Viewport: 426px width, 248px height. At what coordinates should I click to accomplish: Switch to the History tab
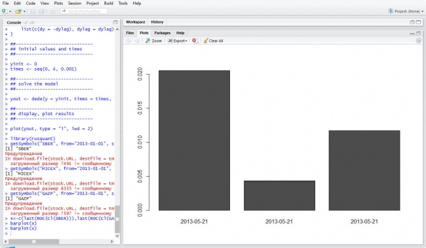(x=157, y=22)
